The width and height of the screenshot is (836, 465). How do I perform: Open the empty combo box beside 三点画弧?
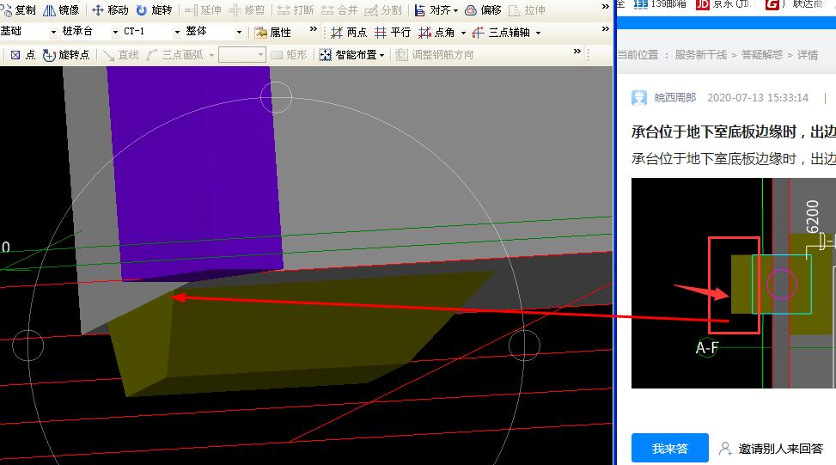[x=242, y=55]
